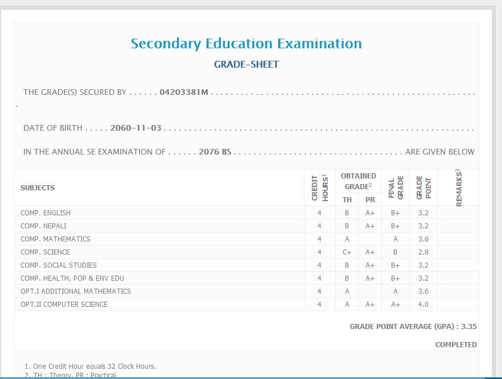Click the REMARKS column header
This screenshot has height=379, width=502.
(x=458, y=188)
